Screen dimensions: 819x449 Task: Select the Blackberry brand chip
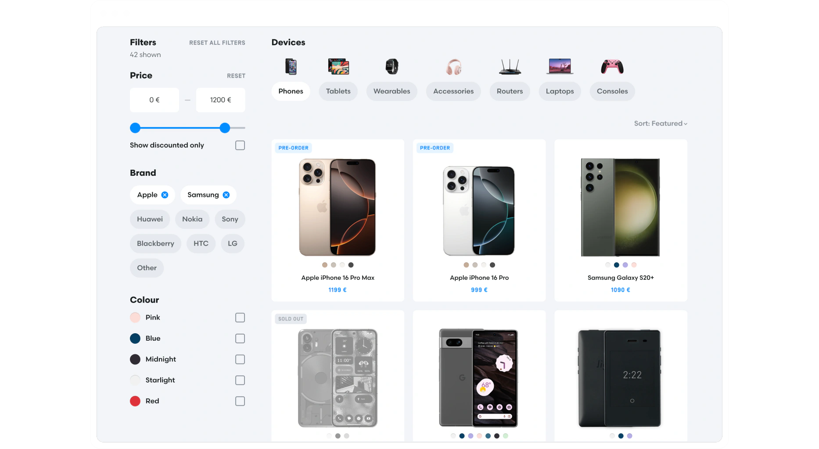click(155, 243)
